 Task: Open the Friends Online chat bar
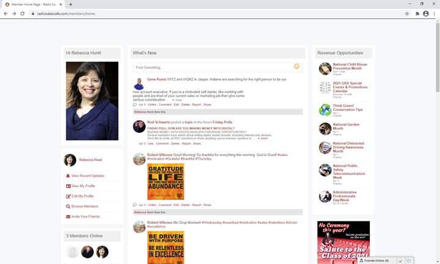coord(377,260)
